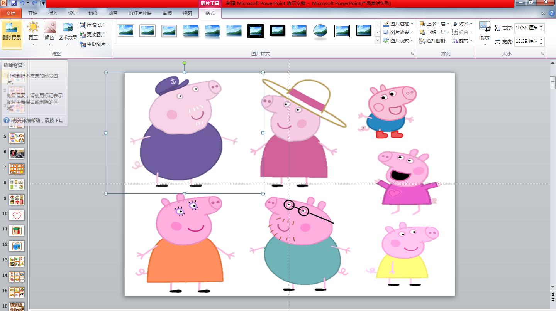Click the Picture Tools (图片工具) contextual label
The width and height of the screenshot is (556, 311).
(x=210, y=3)
